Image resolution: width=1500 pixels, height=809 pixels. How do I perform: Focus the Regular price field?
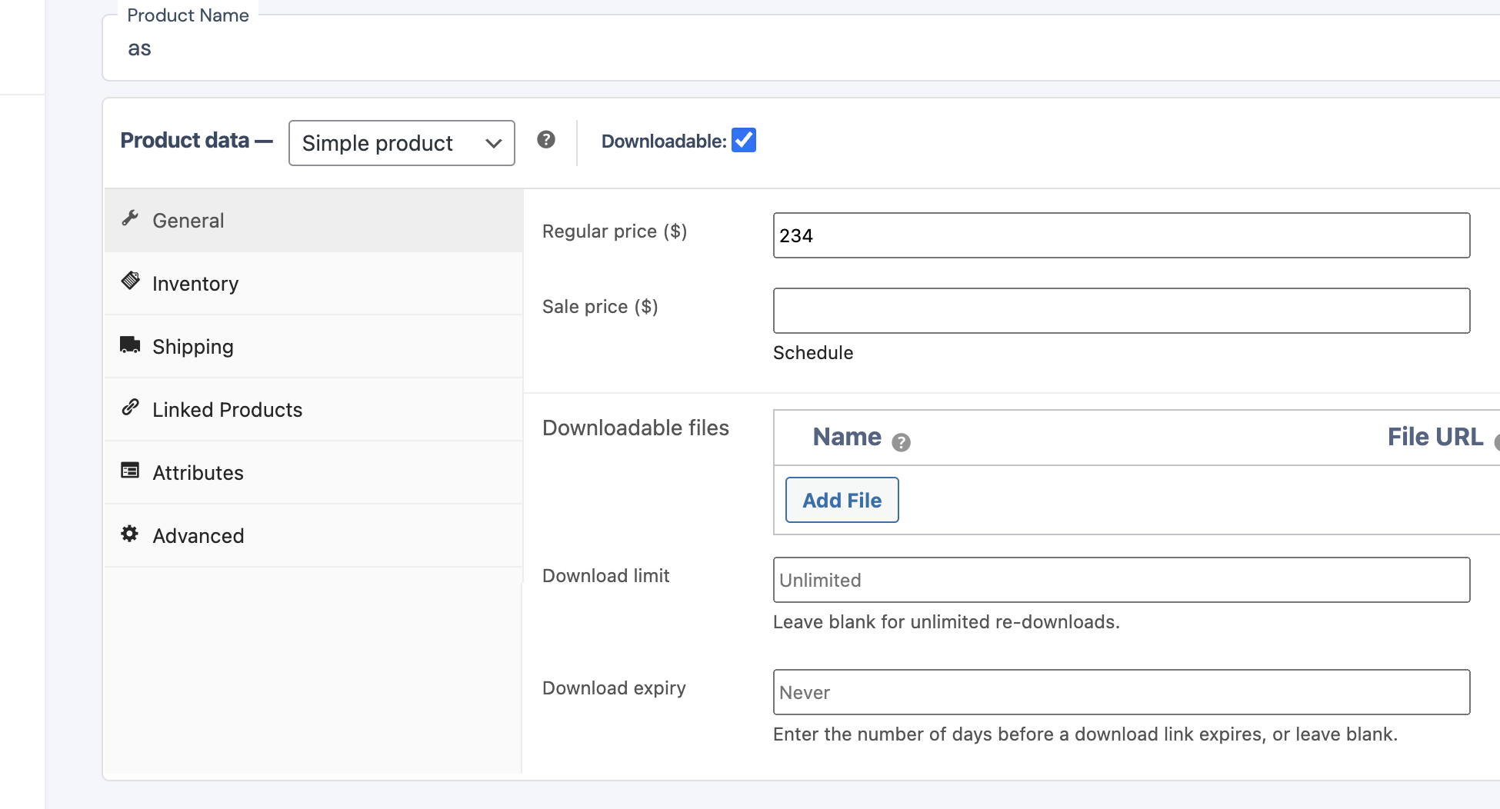point(1122,235)
